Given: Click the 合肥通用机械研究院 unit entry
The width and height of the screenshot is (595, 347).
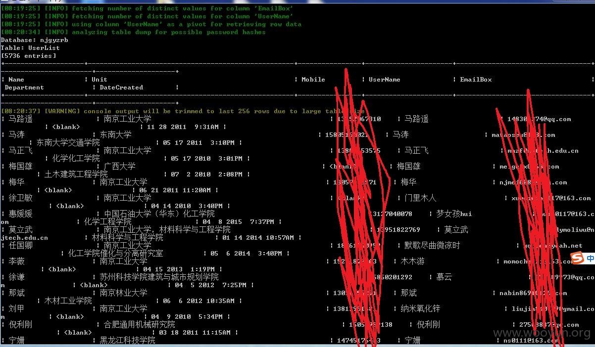Looking at the screenshot, I should tap(139, 324).
